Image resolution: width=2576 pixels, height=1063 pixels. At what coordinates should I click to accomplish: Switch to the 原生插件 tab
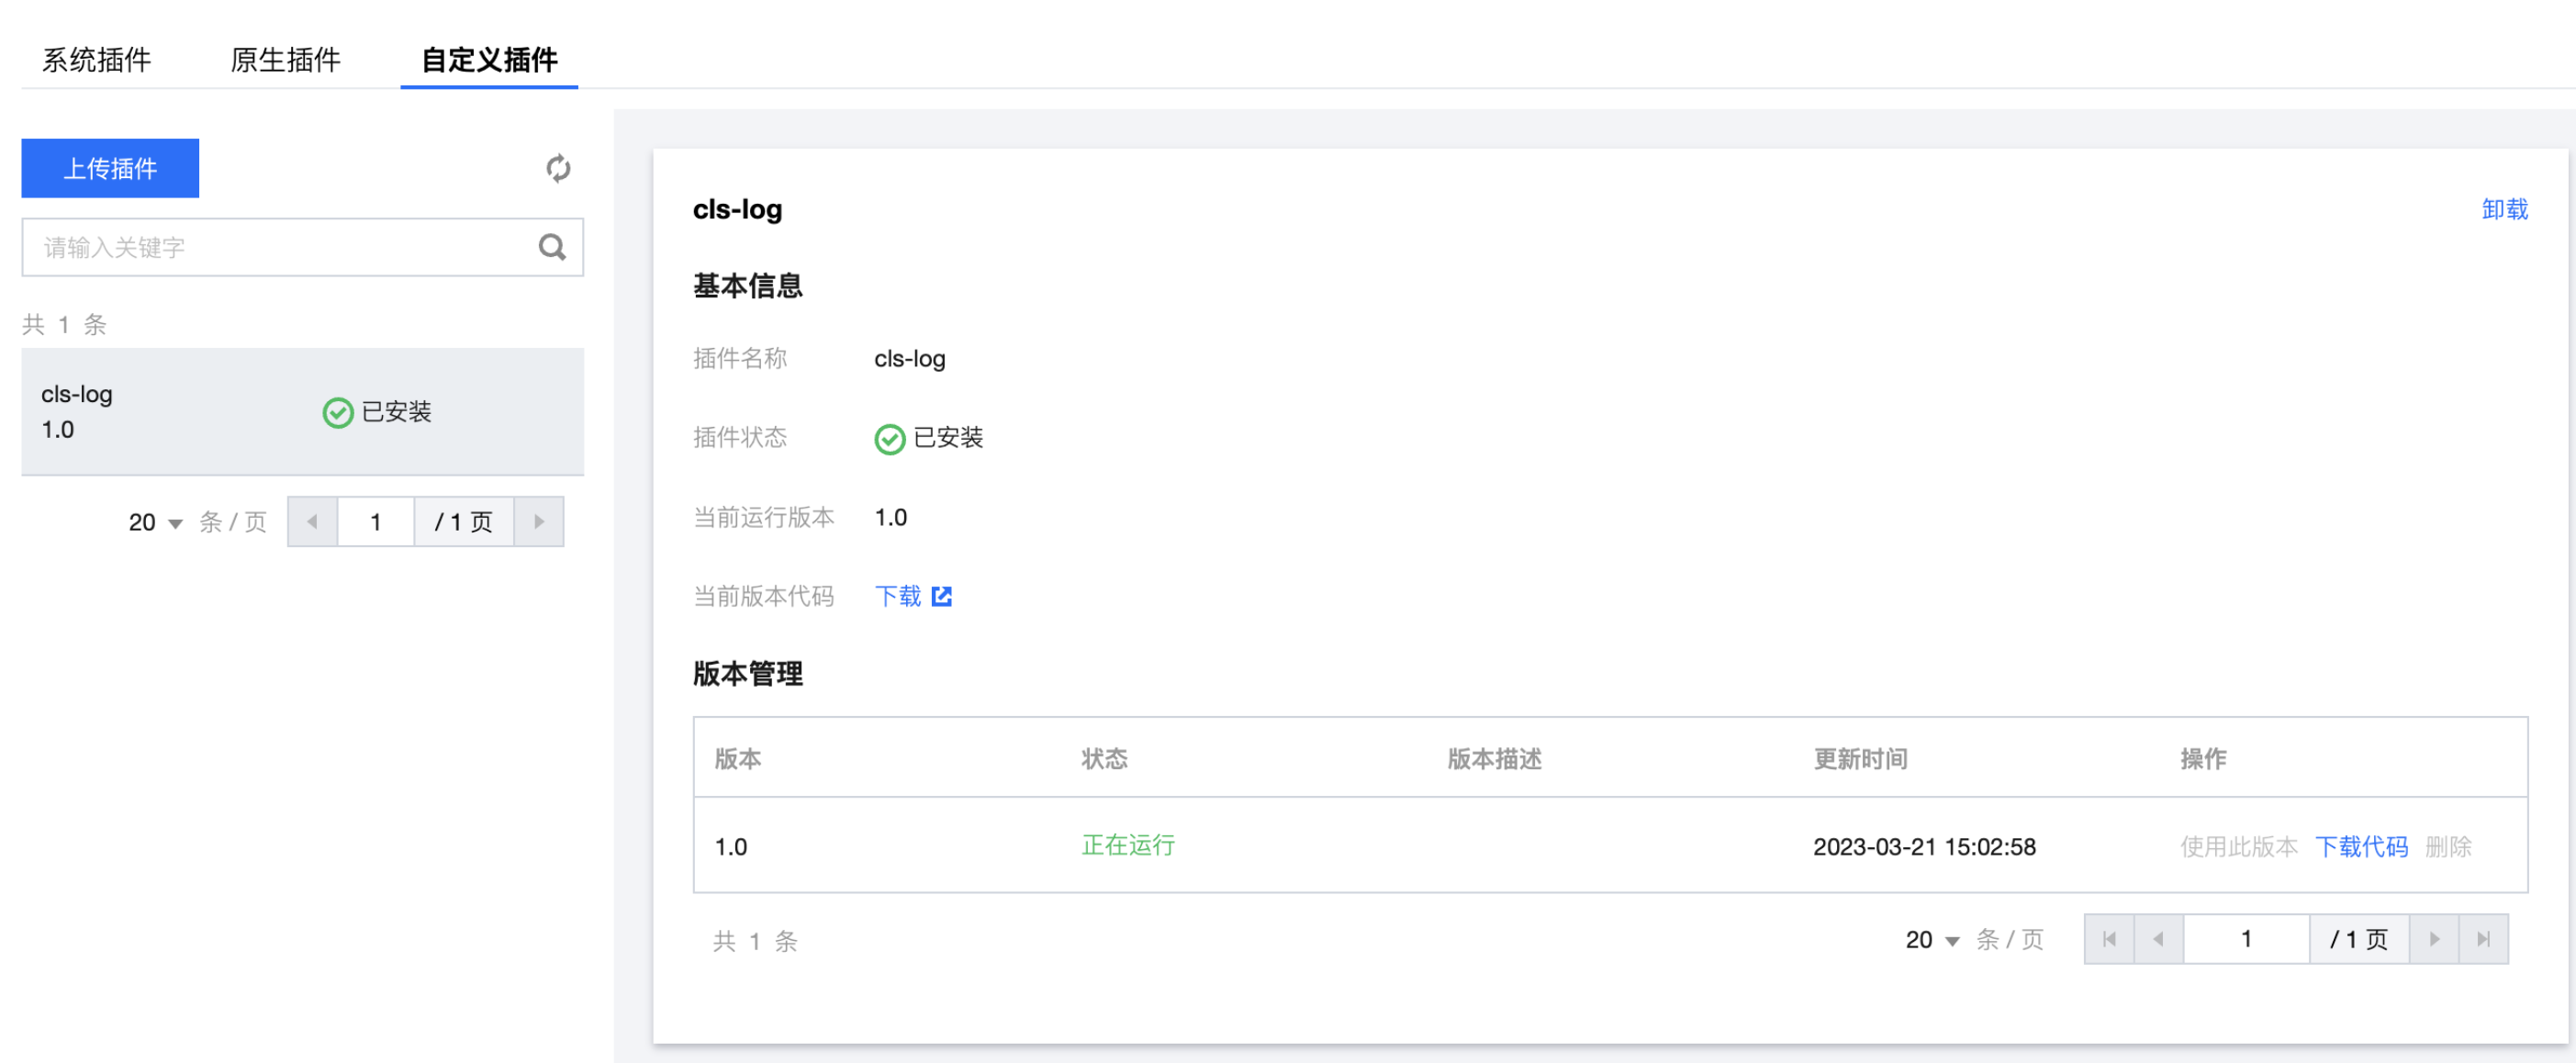click(x=285, y=60)
